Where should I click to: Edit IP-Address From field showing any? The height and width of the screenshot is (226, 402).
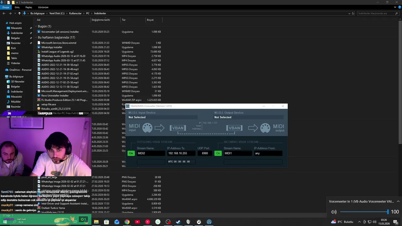[x=268, y=153]
